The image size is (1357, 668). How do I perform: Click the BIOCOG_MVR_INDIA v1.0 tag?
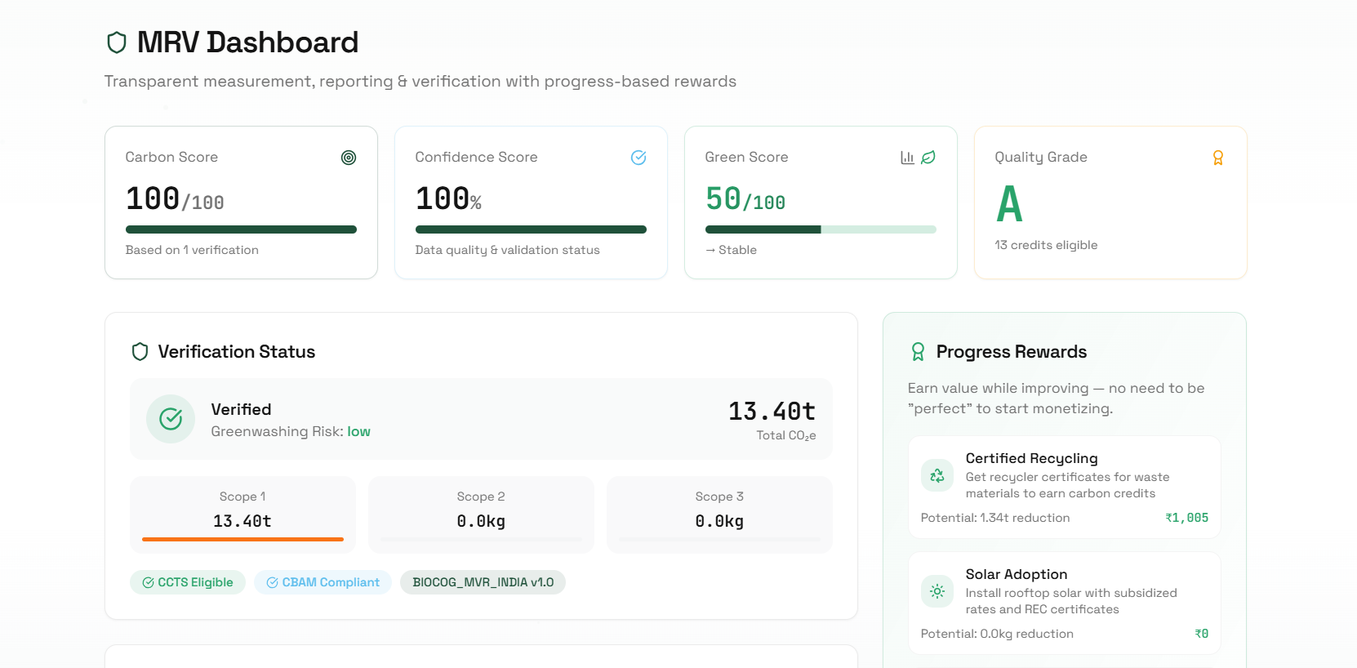pyautogui.click(x=483, y=582)
